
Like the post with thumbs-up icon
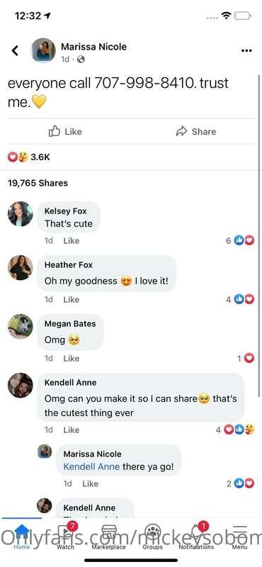tap(65, 131)
